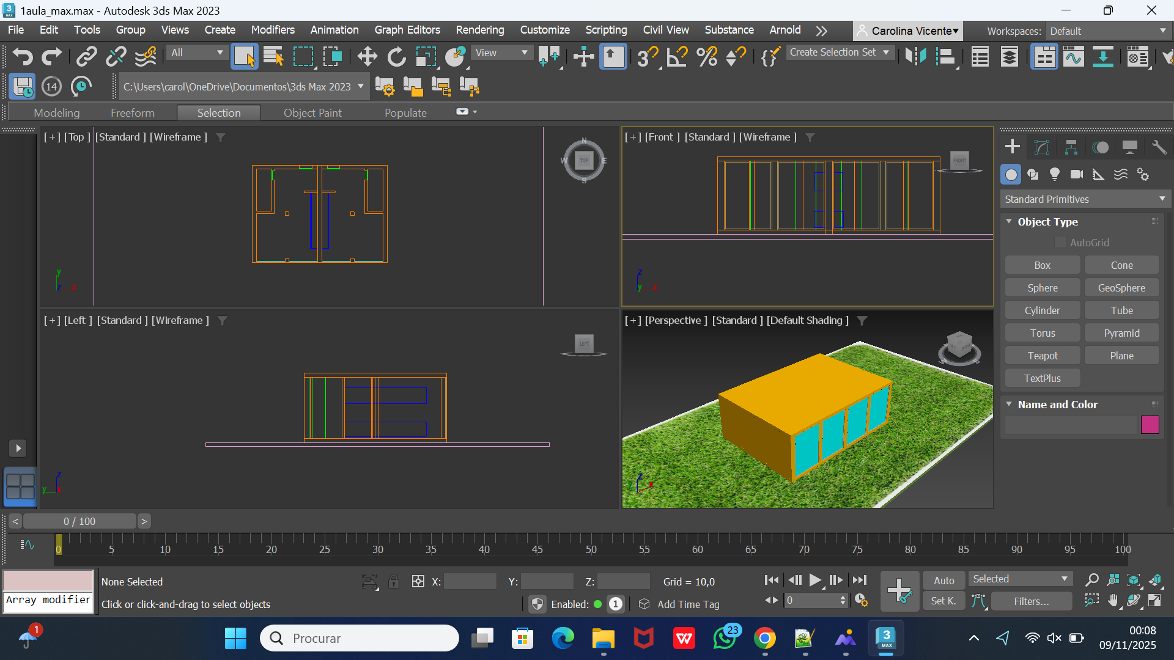The height and width of the screenshot is (660, 1174).
Task: Enable the AutoGrid checkbox
Action: pyautogui.click(x=1060, y=243)
